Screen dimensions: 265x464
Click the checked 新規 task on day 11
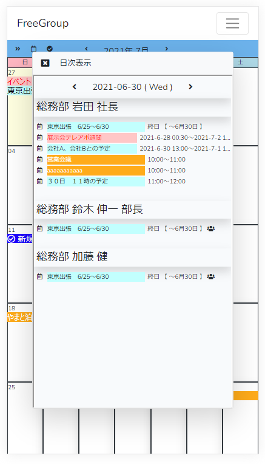20,239
